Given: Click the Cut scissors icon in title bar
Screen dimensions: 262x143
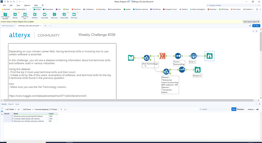Looking at the screenshot, I should 11,2.
